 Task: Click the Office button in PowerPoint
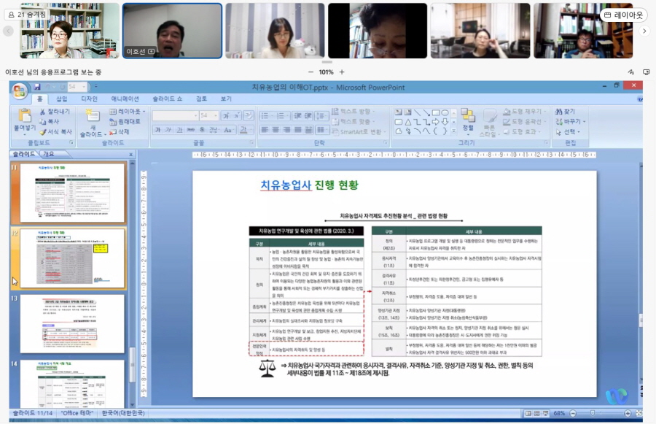coord(20,91)
